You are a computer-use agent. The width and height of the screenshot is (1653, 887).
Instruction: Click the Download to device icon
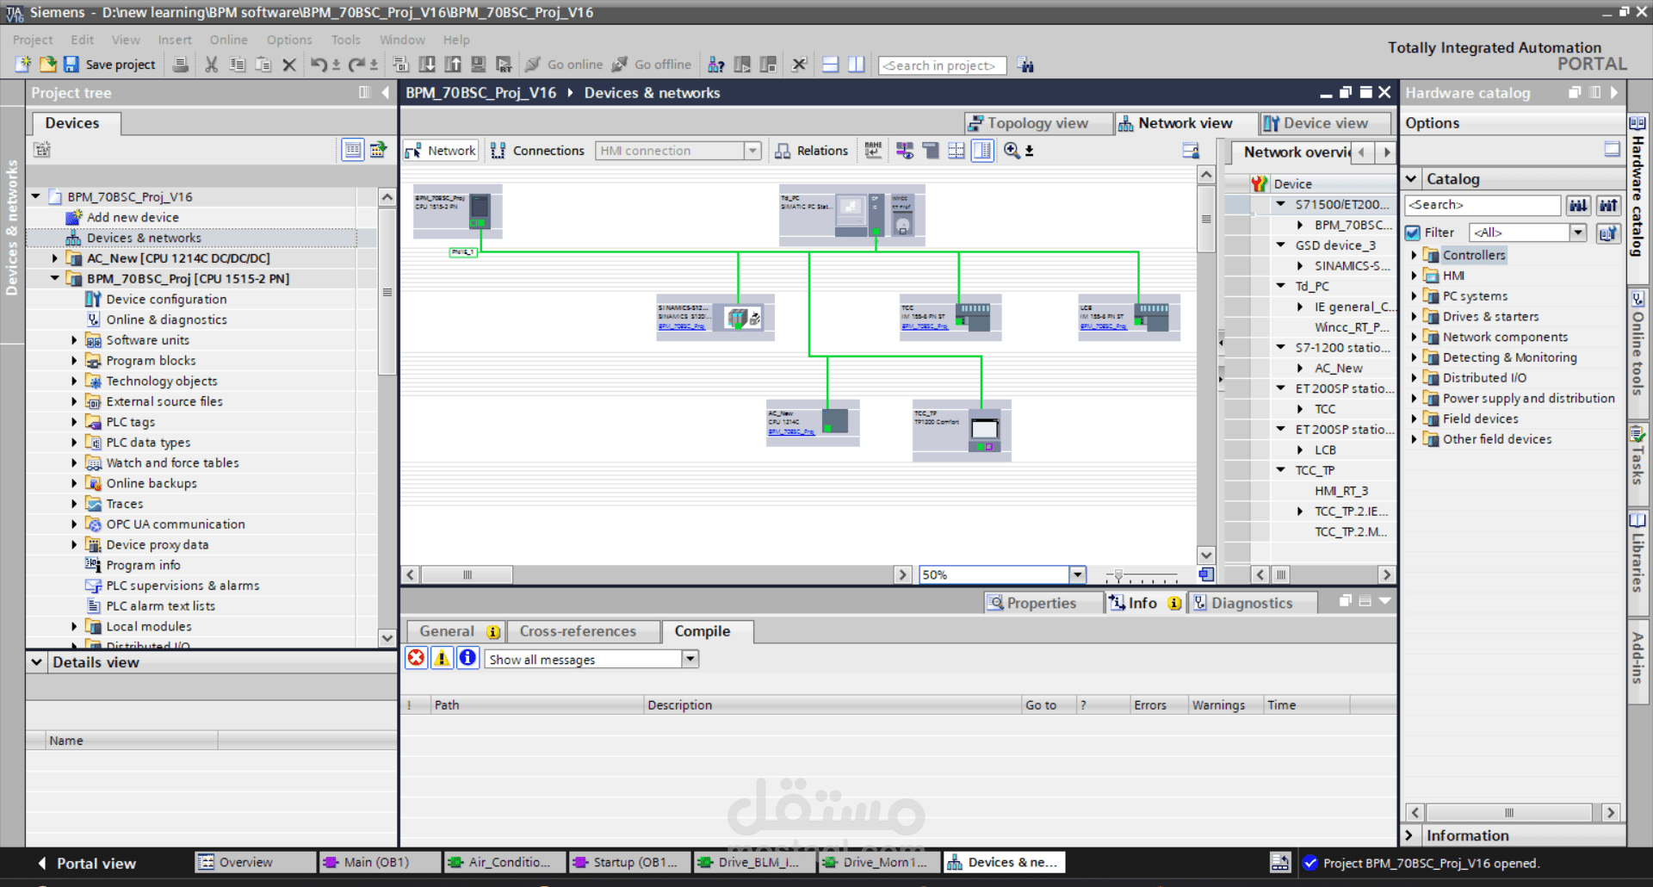(427, 65)
